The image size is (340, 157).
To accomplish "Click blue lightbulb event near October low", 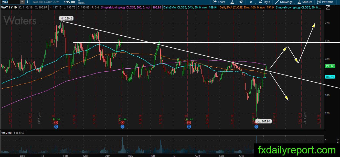I will pyautogui.click(x=256, y=127).
